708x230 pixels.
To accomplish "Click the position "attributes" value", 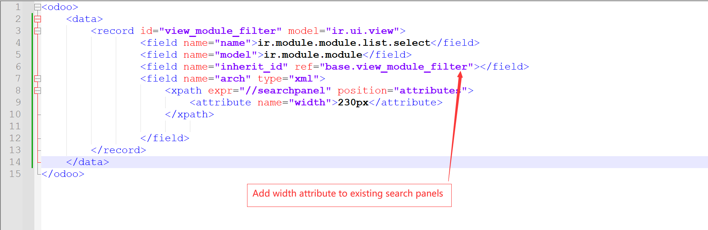I will [x=430, y=90].
